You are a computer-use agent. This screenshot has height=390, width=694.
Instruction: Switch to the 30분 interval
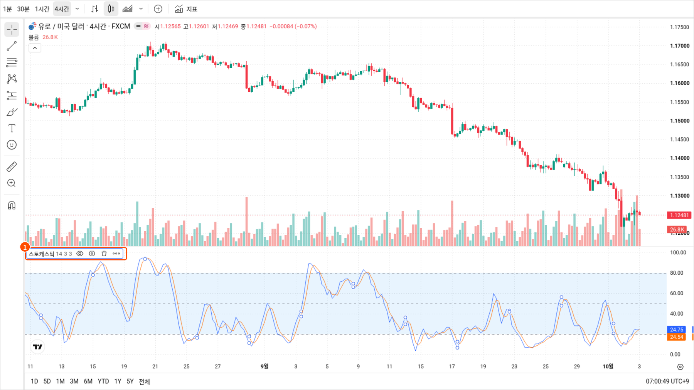(23, 9)
